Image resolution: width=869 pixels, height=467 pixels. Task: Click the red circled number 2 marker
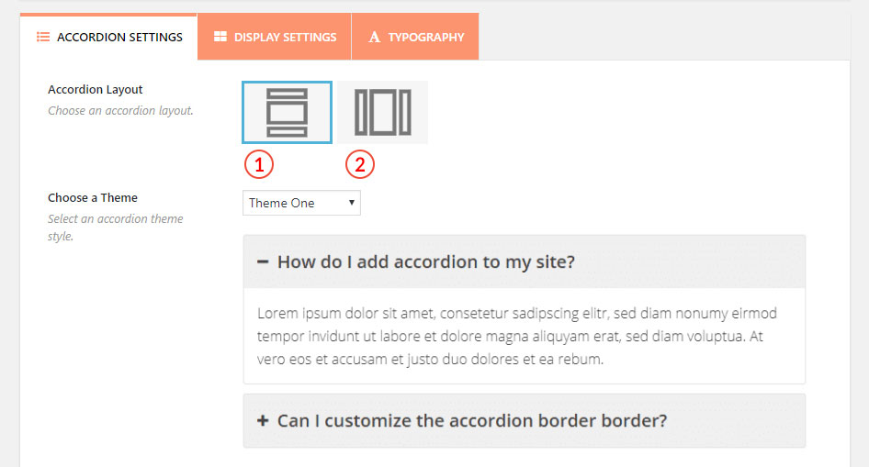360,164
